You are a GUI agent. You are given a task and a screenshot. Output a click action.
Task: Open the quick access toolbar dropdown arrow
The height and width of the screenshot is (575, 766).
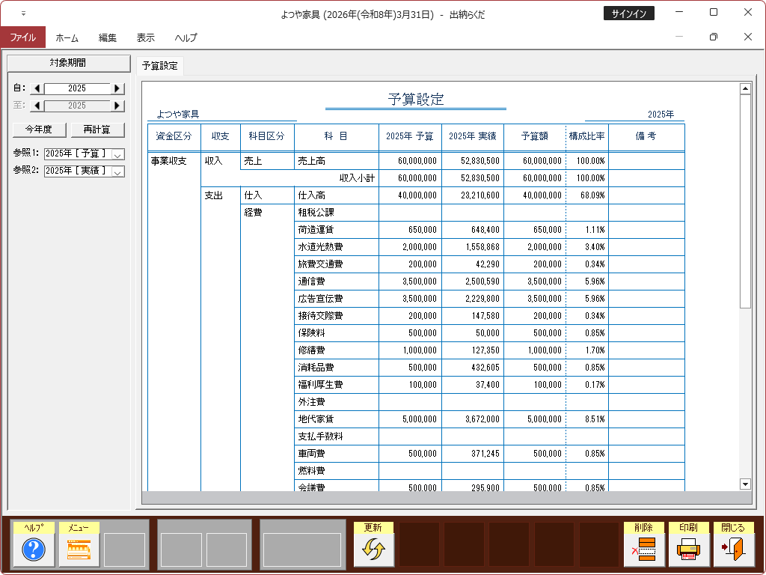point(23,13)
